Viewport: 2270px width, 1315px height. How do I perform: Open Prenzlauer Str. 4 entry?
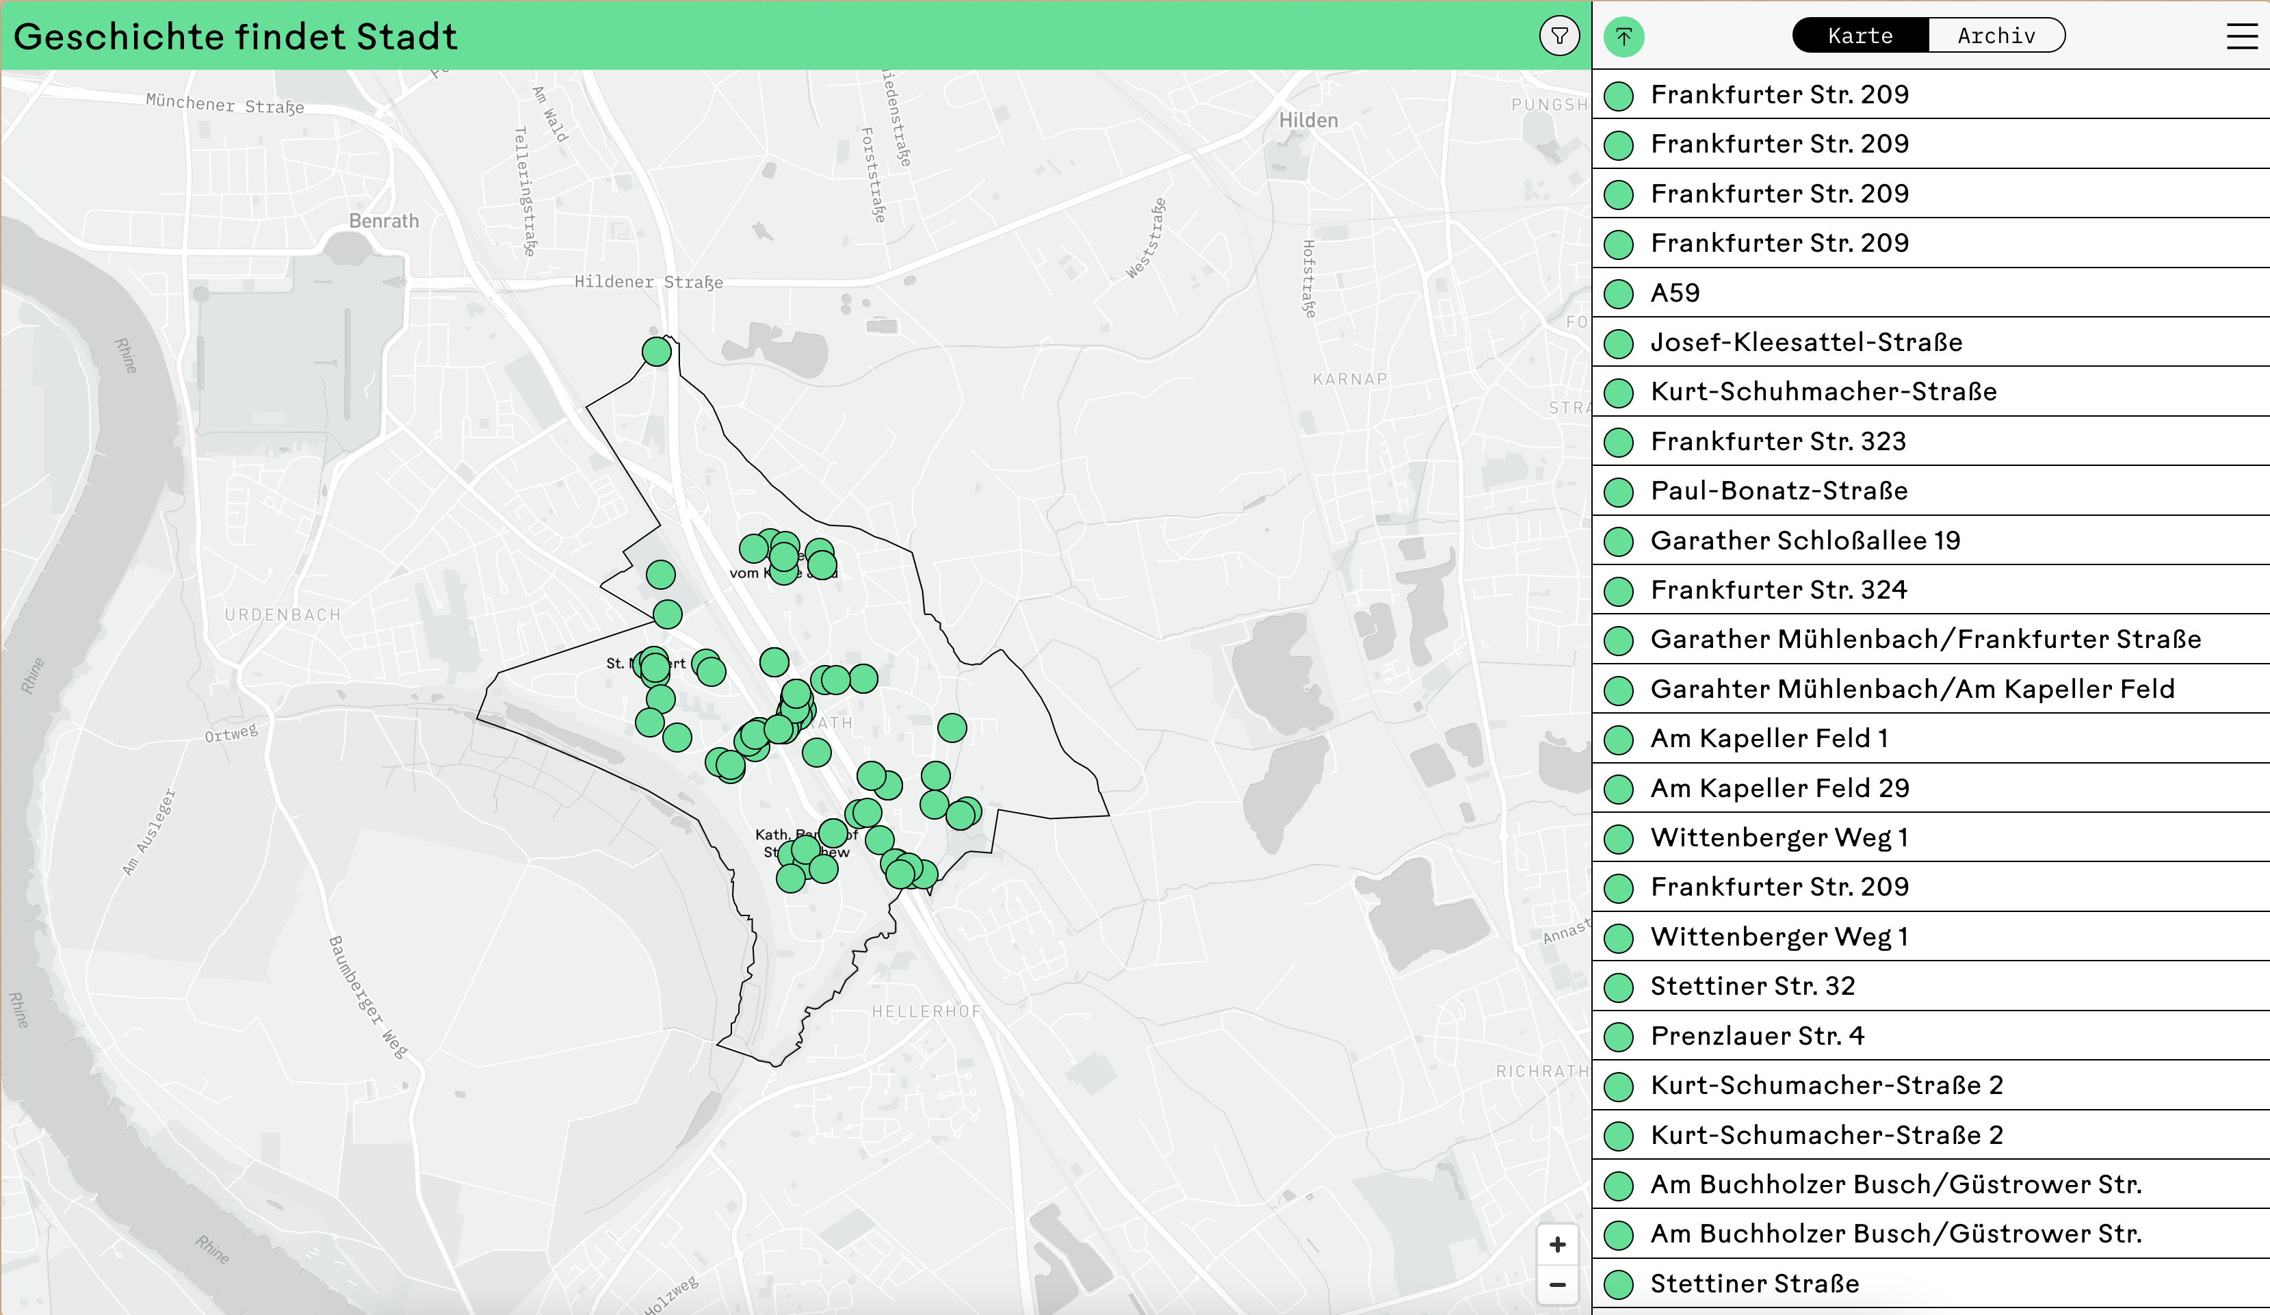click(1757, 1036)
